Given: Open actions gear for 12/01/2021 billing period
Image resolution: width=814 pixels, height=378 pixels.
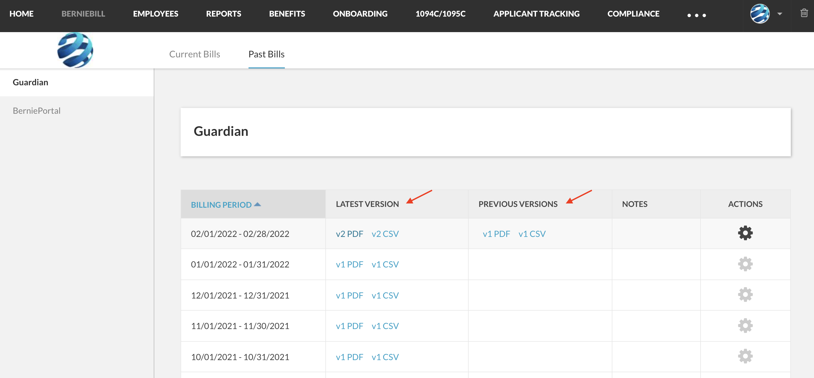Looking at the screenshot, I should point(745,295).
